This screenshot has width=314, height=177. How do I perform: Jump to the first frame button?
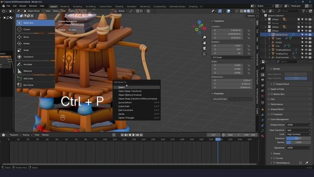click(122, 135)
